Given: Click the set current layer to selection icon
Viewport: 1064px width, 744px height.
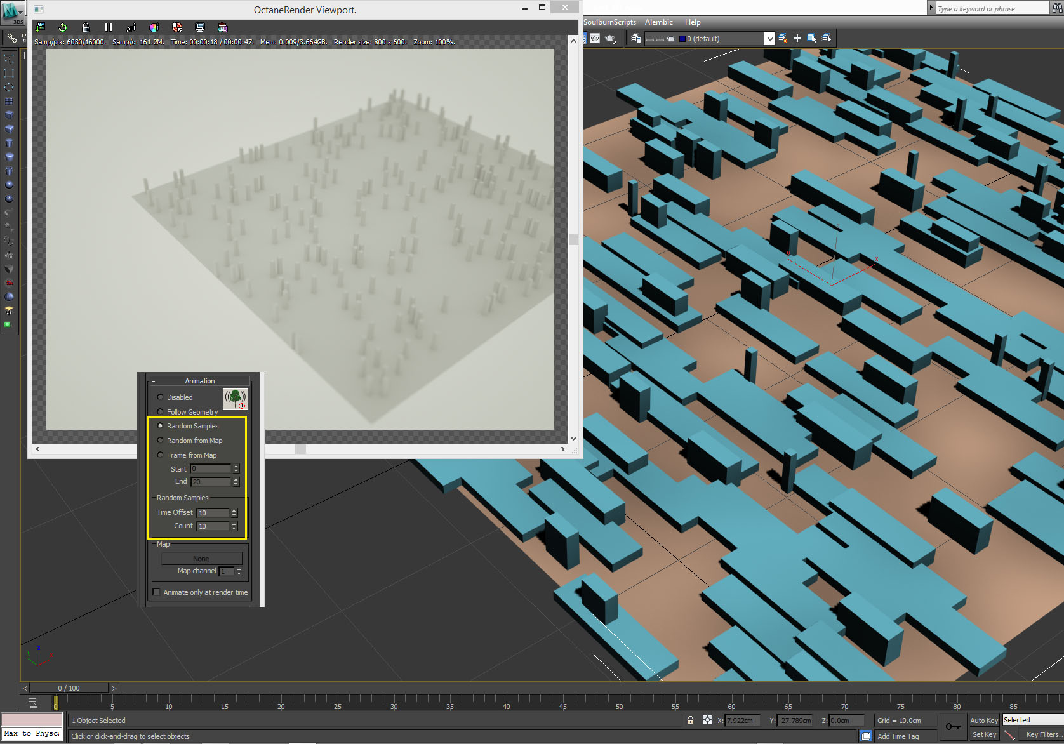Looking at the screenshot, I should coord(827,39).
